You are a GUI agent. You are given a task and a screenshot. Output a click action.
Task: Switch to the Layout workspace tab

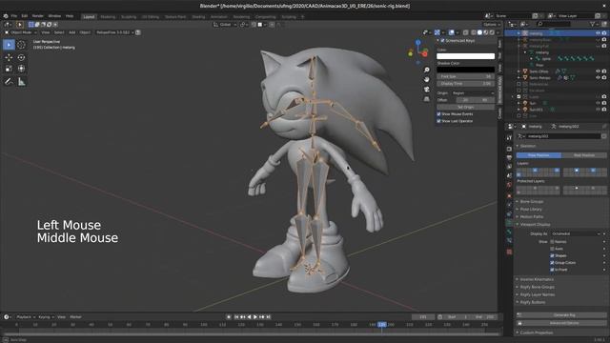click(89, 17)
